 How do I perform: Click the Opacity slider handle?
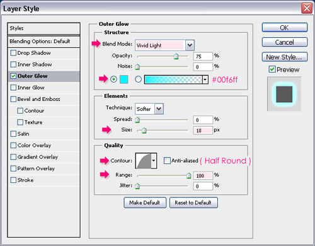(176, 56)
